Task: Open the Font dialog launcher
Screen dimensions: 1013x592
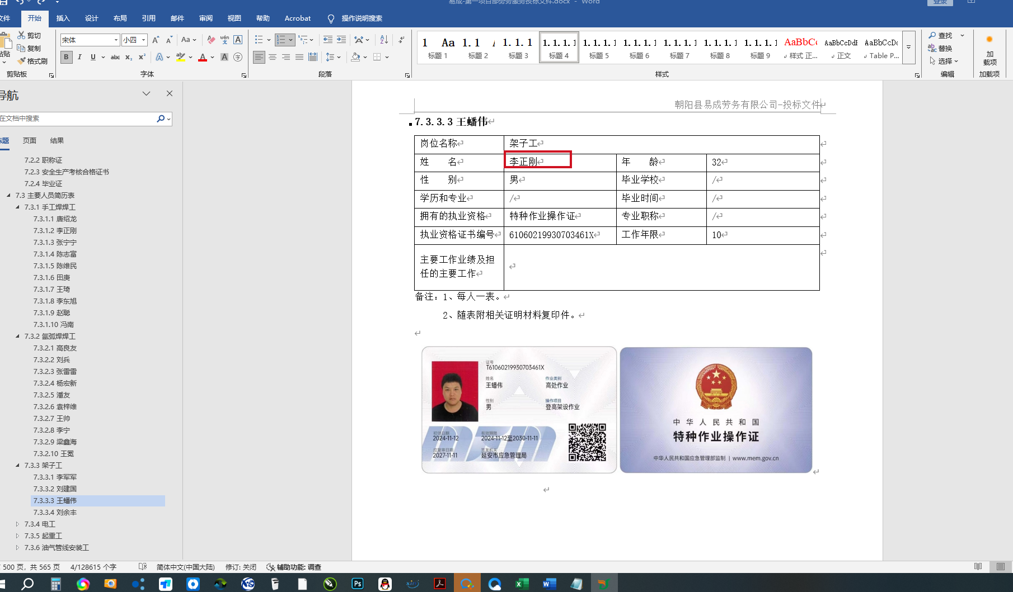Action: pyautogui.click(x=244, y=75)
